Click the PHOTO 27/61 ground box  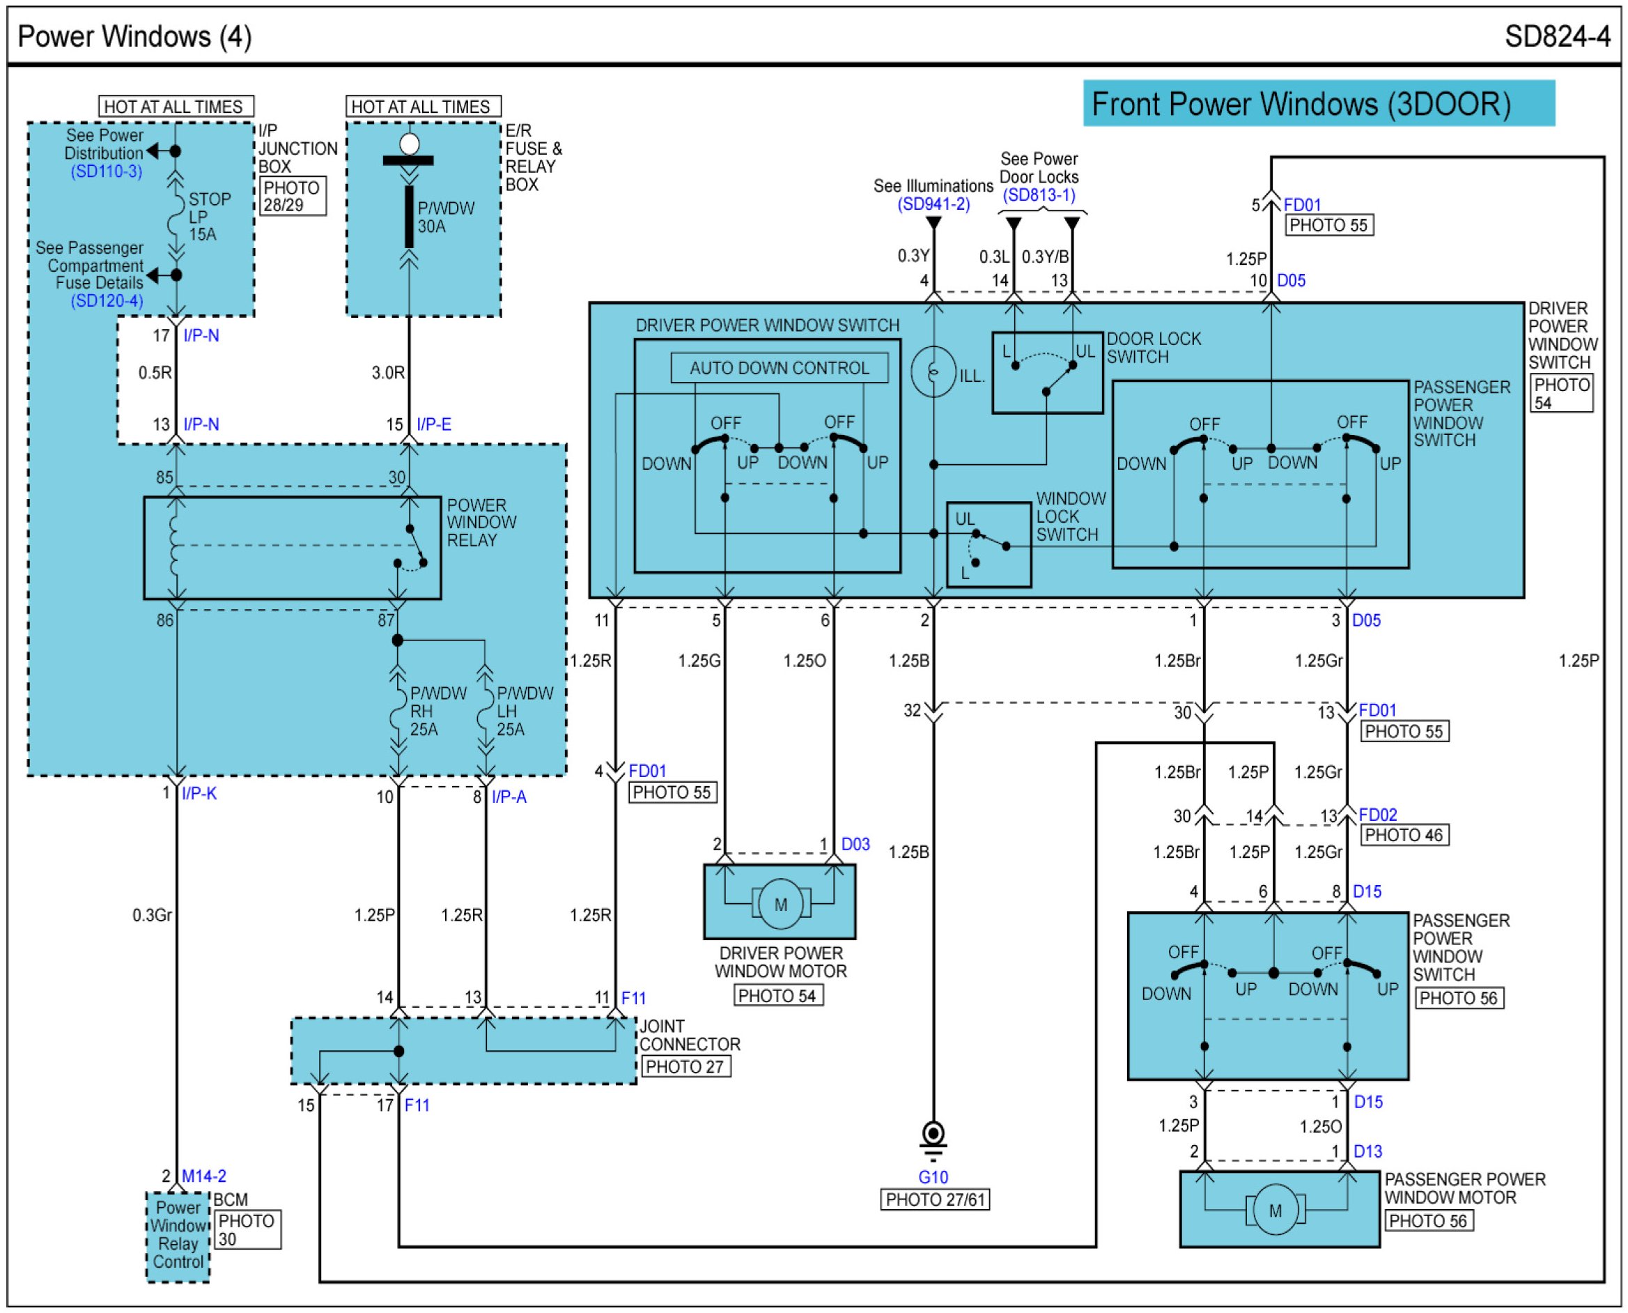(x=934, y=1199)
